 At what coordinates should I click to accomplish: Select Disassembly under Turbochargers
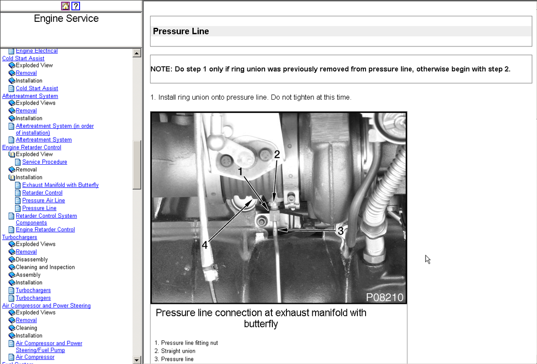tap(31, 259)
